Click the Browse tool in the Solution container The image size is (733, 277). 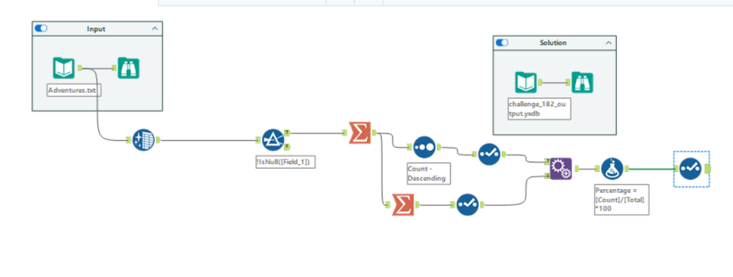click(x=583, y=83)
